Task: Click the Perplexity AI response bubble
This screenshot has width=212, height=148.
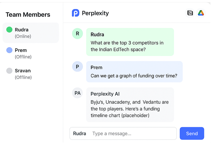Action: click(x=130, y=105)
